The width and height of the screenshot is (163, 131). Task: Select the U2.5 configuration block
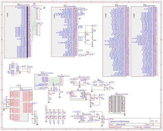pos(40,82)
